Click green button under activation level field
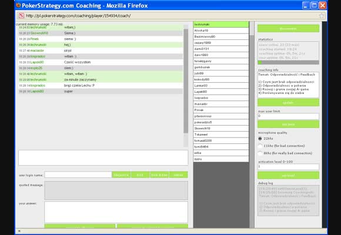The image size is (341, 235). [288, 175]
